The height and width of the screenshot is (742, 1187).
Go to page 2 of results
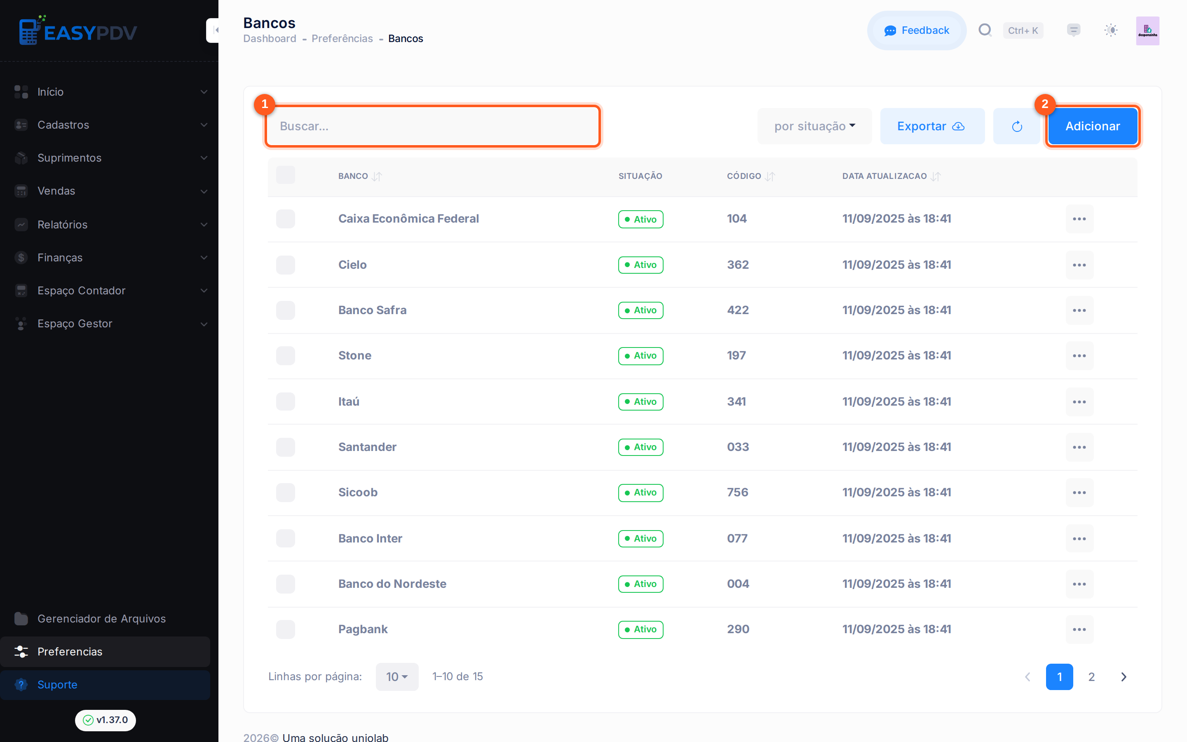point(1091,677)
